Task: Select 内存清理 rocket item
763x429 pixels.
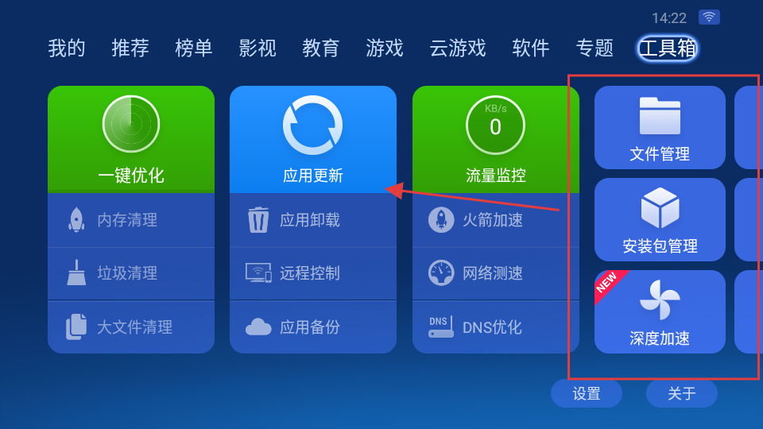Action: click(x=131, y=220)
